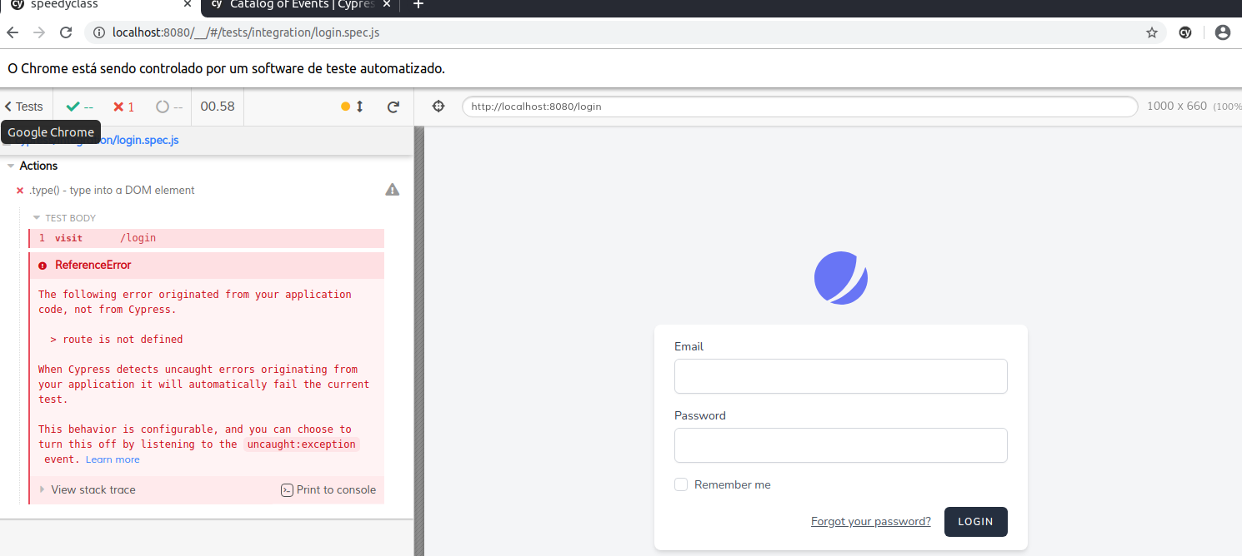Return to the Tests list
This screenshot has width=1242, height=556.
[23, 107]
